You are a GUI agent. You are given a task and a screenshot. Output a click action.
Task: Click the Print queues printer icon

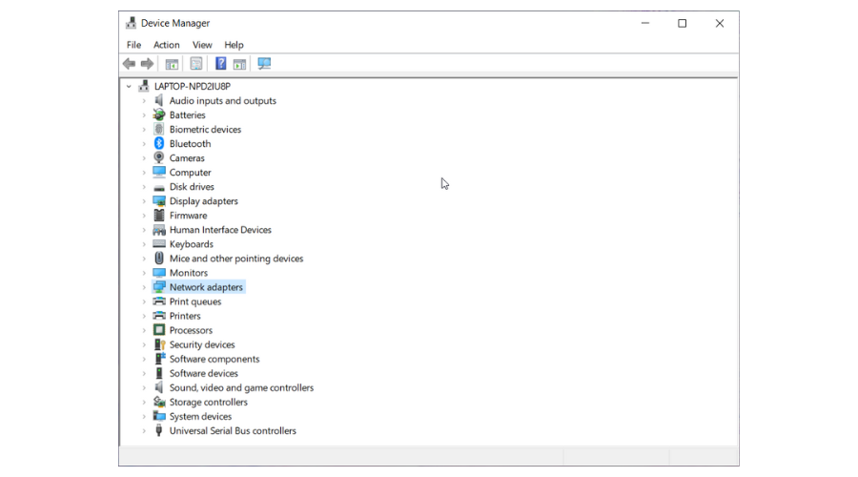159,301
